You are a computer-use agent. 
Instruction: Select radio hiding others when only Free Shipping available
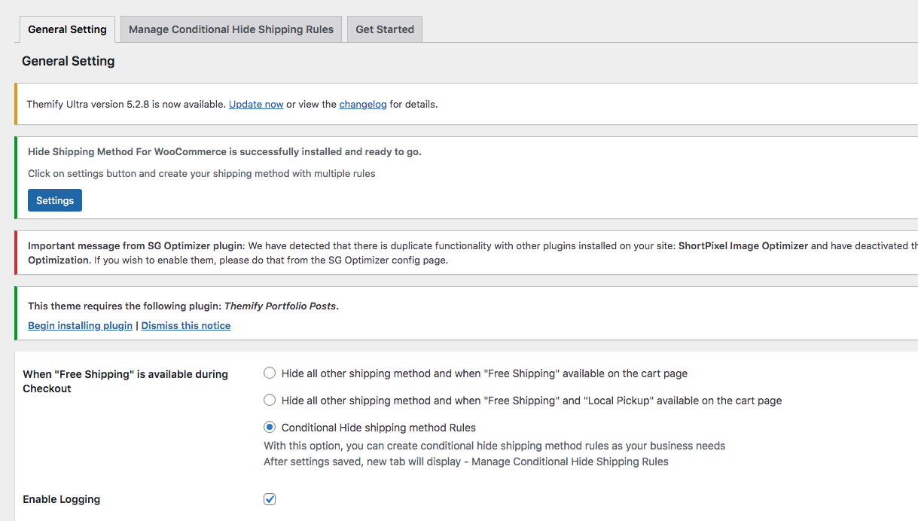click(x=270, y=373)
